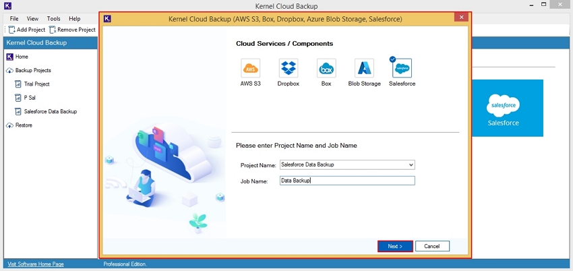Image resolution: width=573 pixels, height=271 pixels.
Task: Open the File menu
Action: click(x=14, y=19)
